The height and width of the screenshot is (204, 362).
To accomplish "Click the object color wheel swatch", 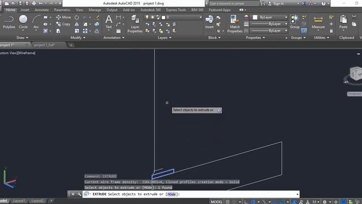I will [x=247, y=18].
